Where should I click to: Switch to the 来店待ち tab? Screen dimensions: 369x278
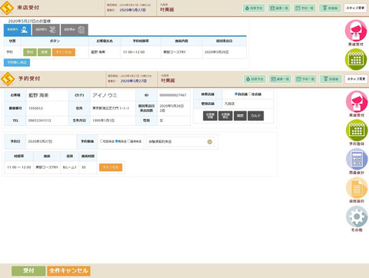point(18,30)
